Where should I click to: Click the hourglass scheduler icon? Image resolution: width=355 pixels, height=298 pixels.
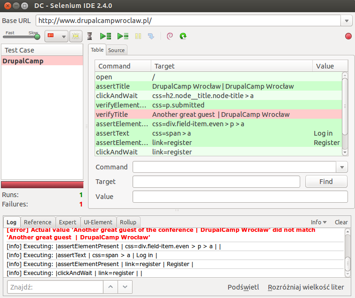(x=89, y=36)
